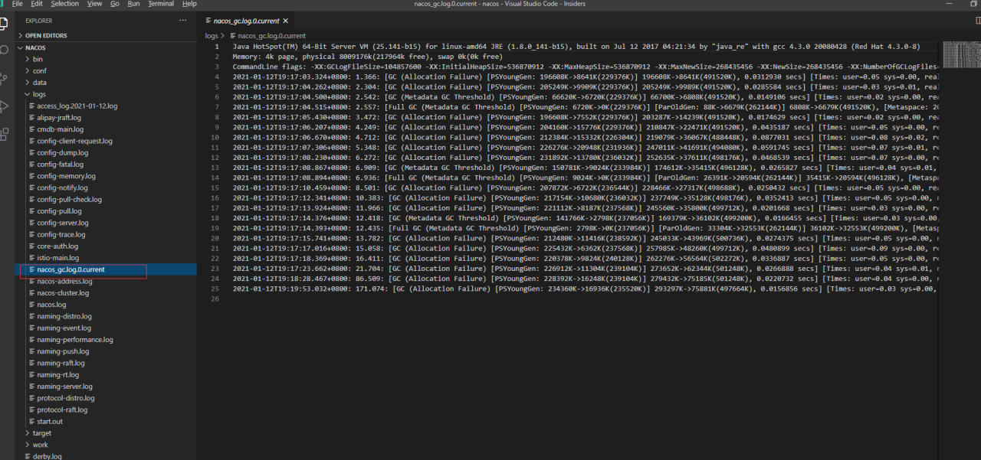Open core-auth.log file
Screen dimensions: 981x460
(x=57, y=246)
